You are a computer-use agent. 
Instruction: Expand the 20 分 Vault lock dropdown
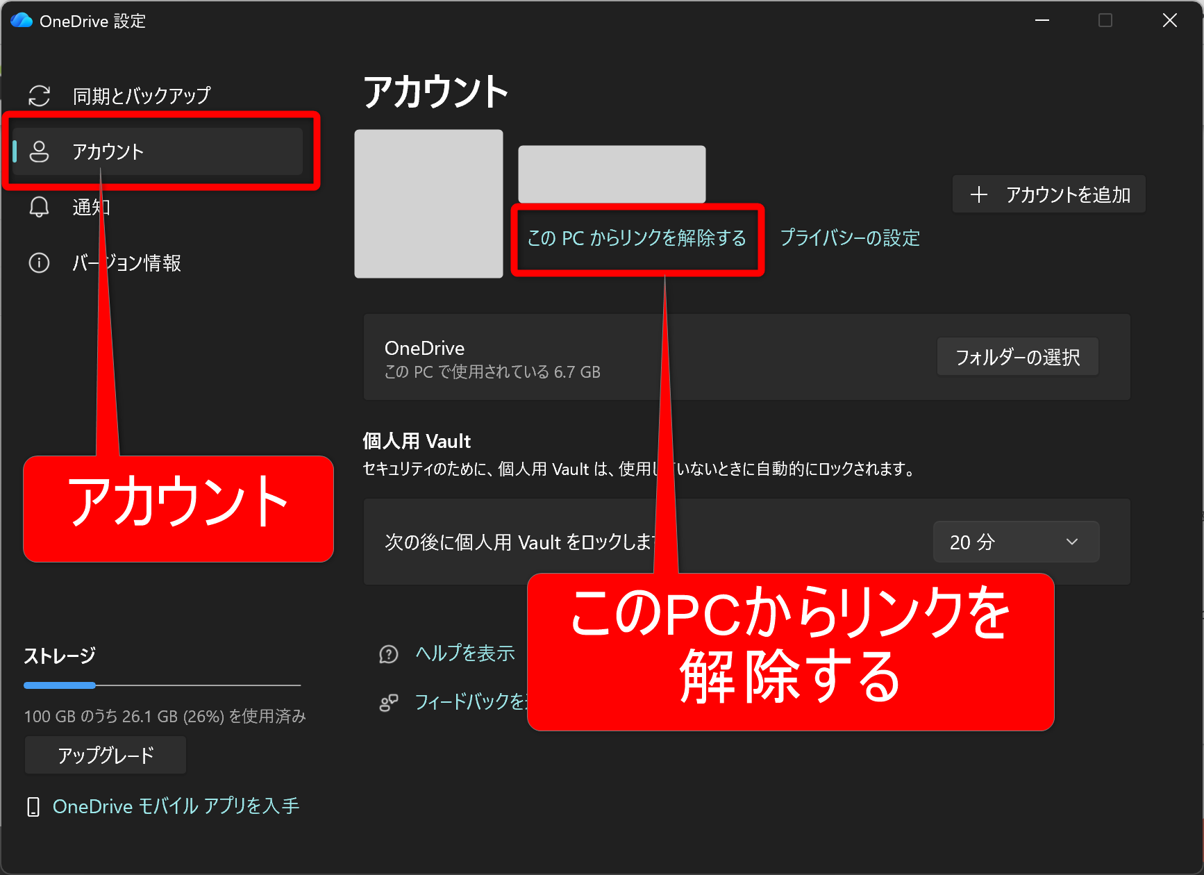(x=1015, y=542)
